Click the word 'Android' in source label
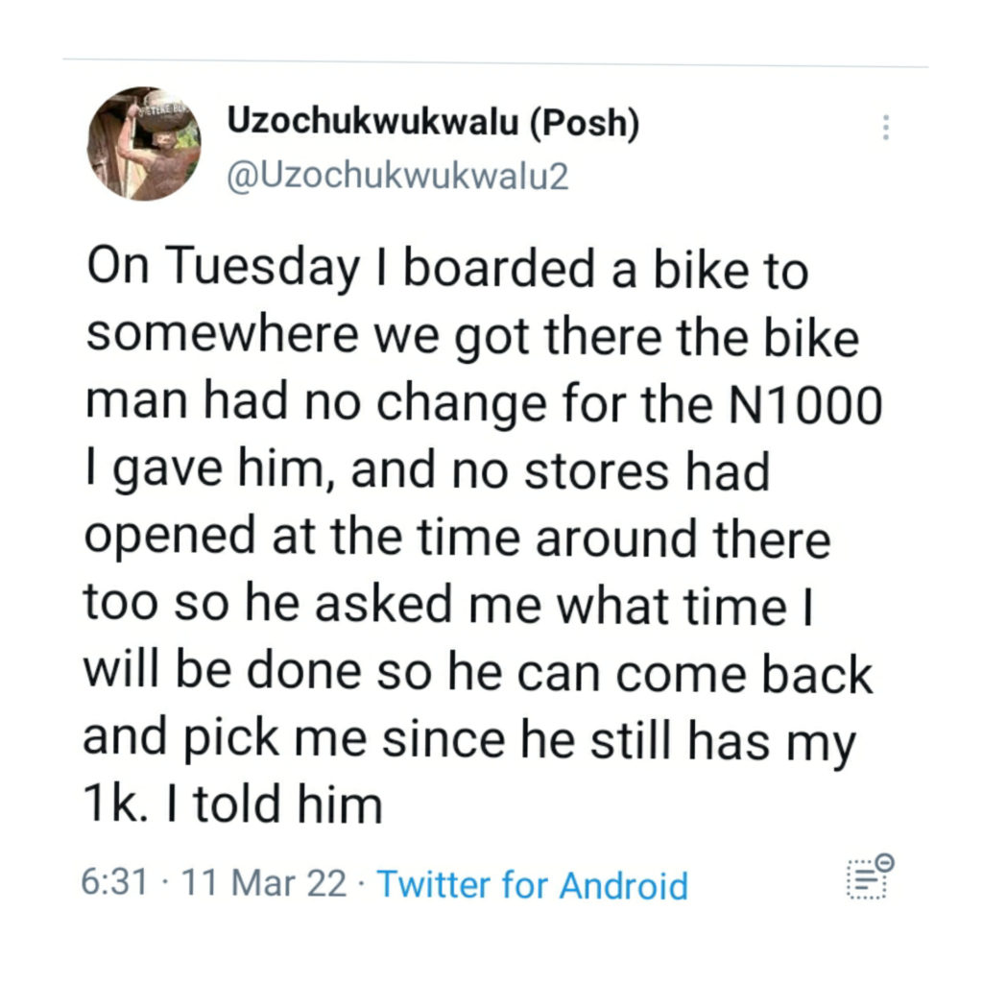 [x=624, y=886]
